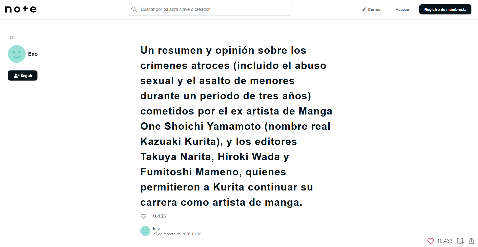The width and height of the screenshot is (478, 247).
Task: View the 10.433 likes count below title
Action: 158,216
